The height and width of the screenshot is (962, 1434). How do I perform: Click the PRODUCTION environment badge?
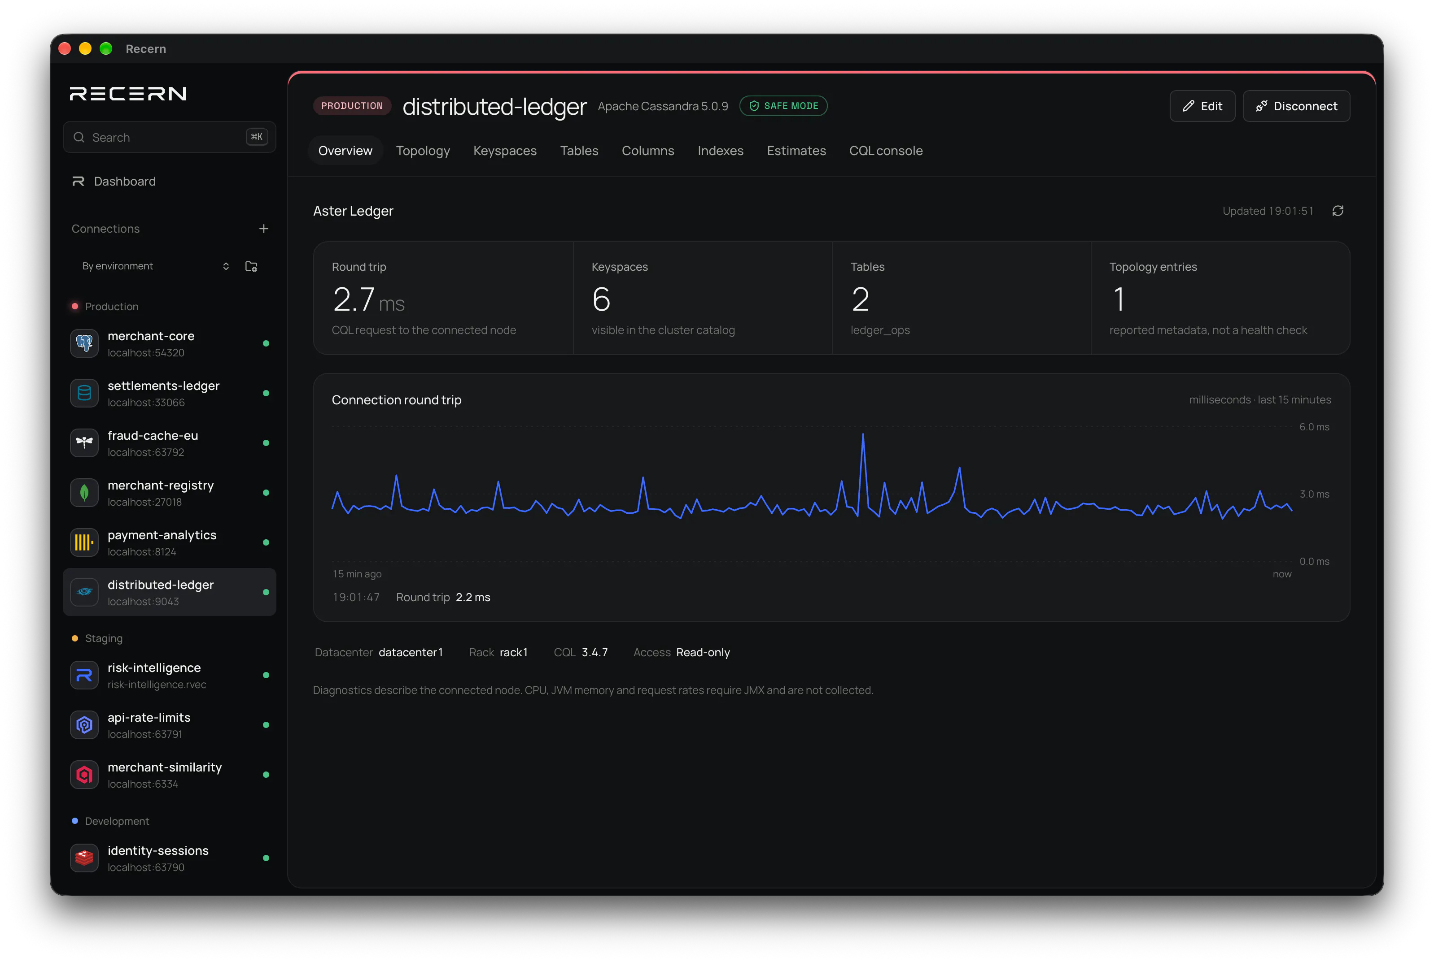(352, 106)
